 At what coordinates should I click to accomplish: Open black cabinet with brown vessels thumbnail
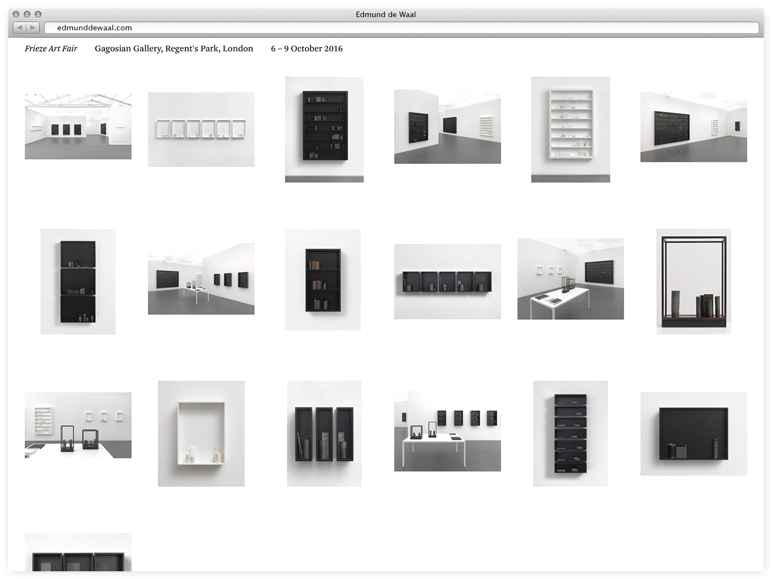(323, 280)
